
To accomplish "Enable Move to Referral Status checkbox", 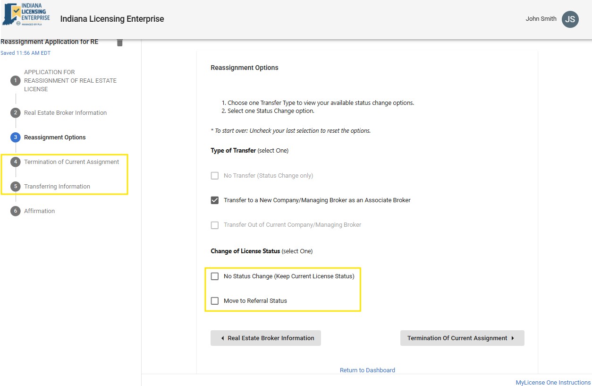I will pos(215,301).
